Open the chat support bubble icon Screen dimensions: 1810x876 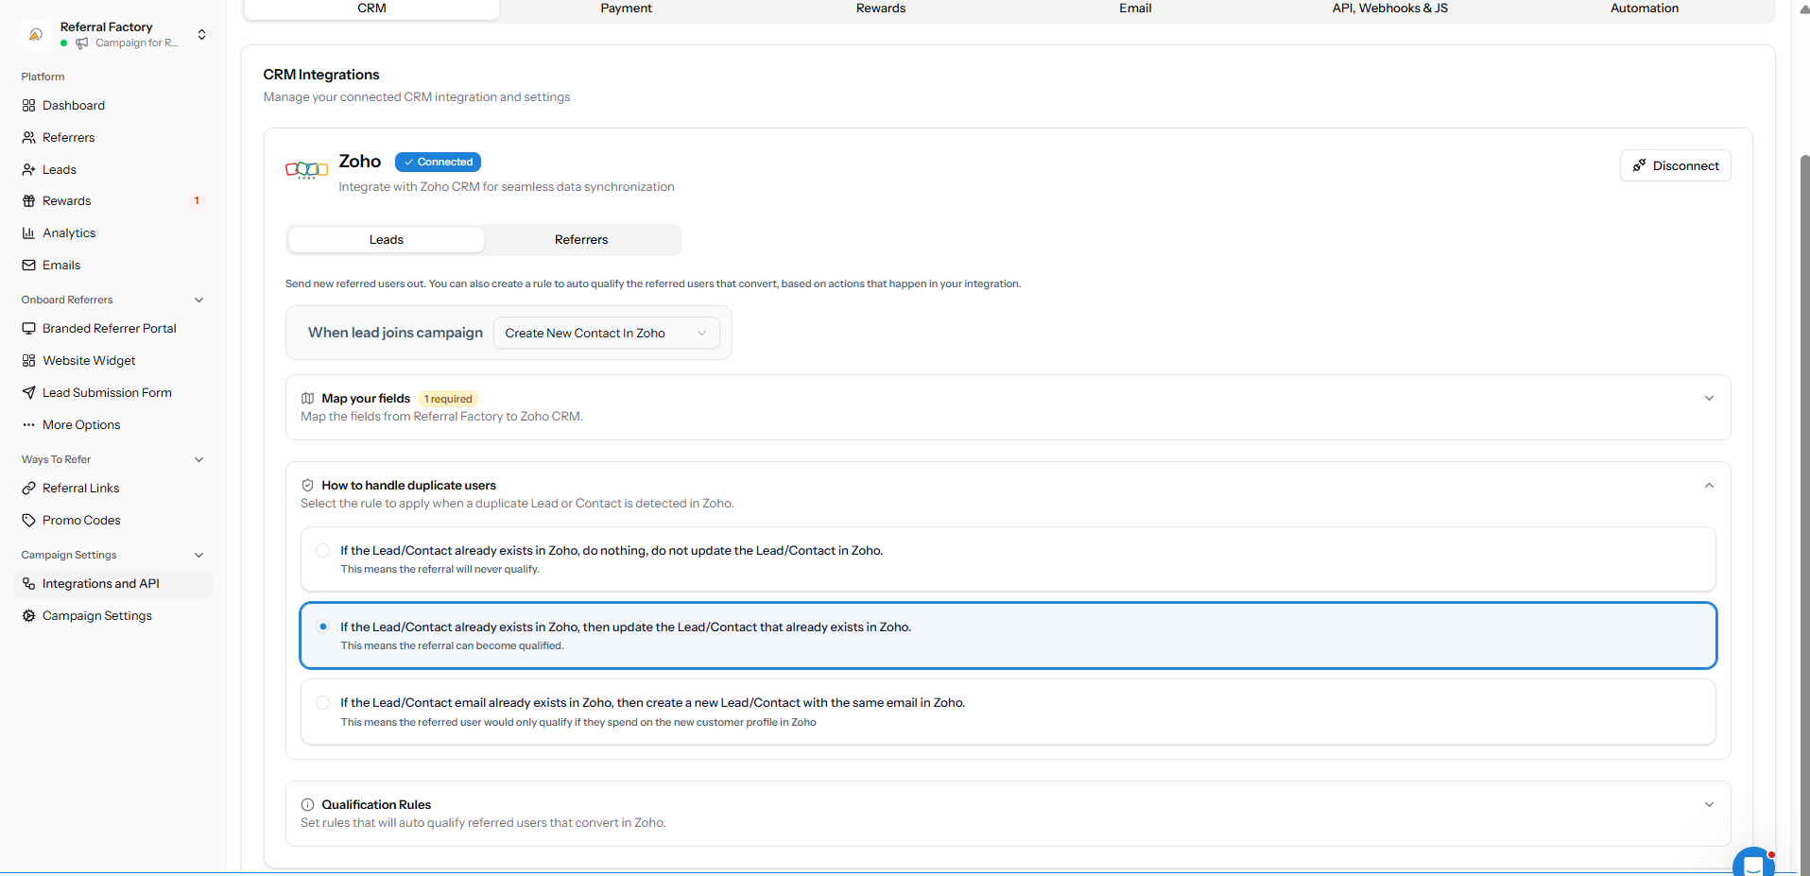(1753, 862)
